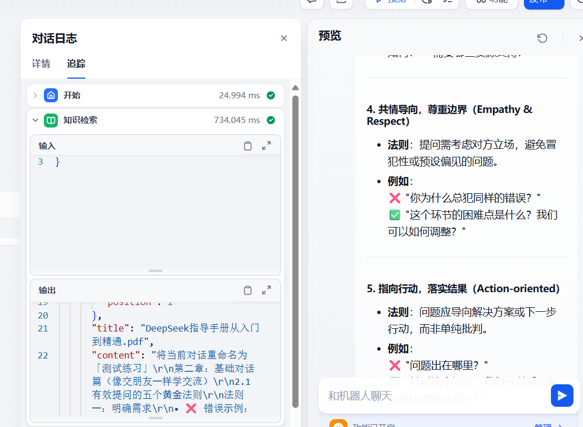Click the 对话日志 panel title
583x427 pixels.
coord(55,38)
